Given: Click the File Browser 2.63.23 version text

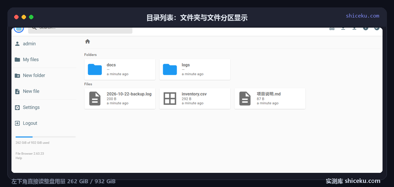Looking at the screenshot, I should (x=30, y=153).
